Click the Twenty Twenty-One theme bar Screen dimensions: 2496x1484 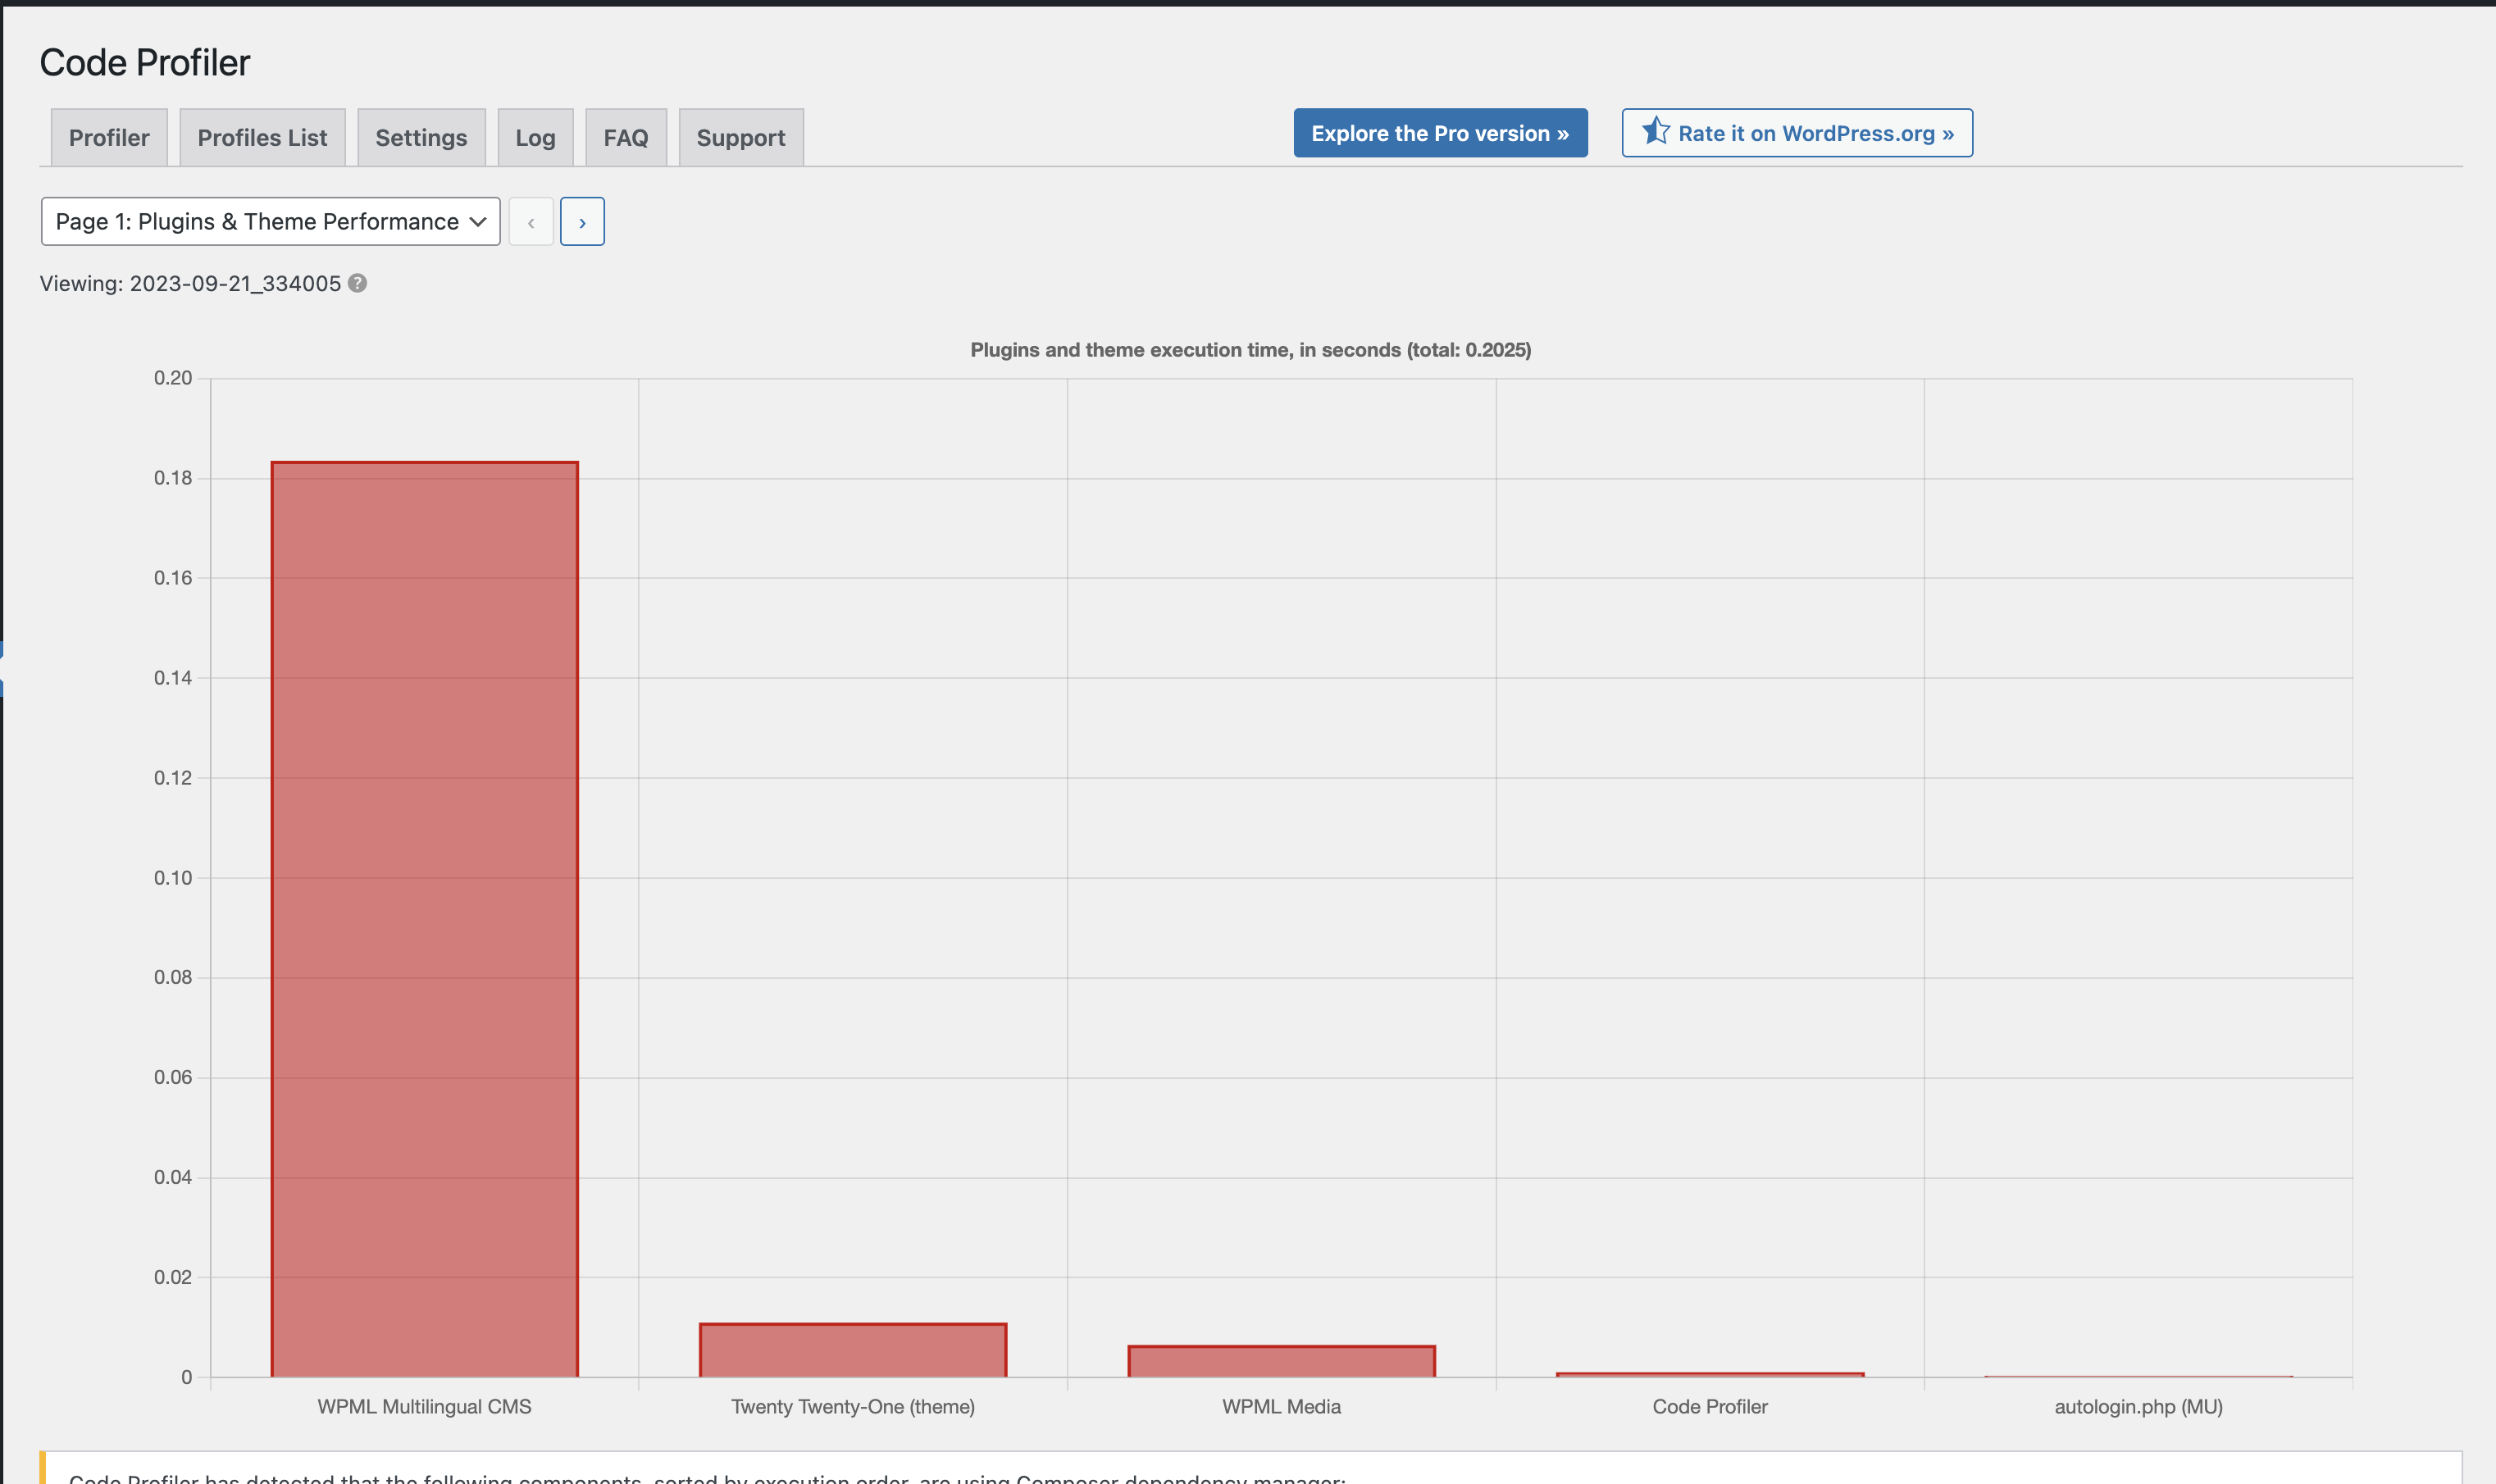tap(852, 1350)
